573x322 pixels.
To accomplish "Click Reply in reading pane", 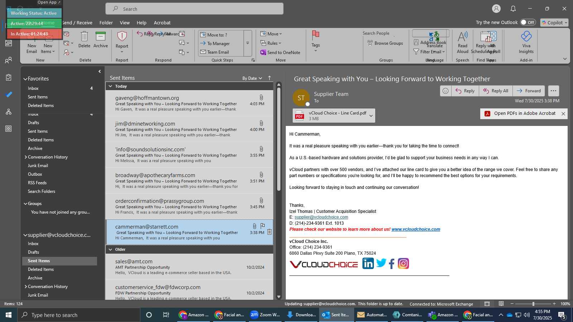I will click(465, 91).
